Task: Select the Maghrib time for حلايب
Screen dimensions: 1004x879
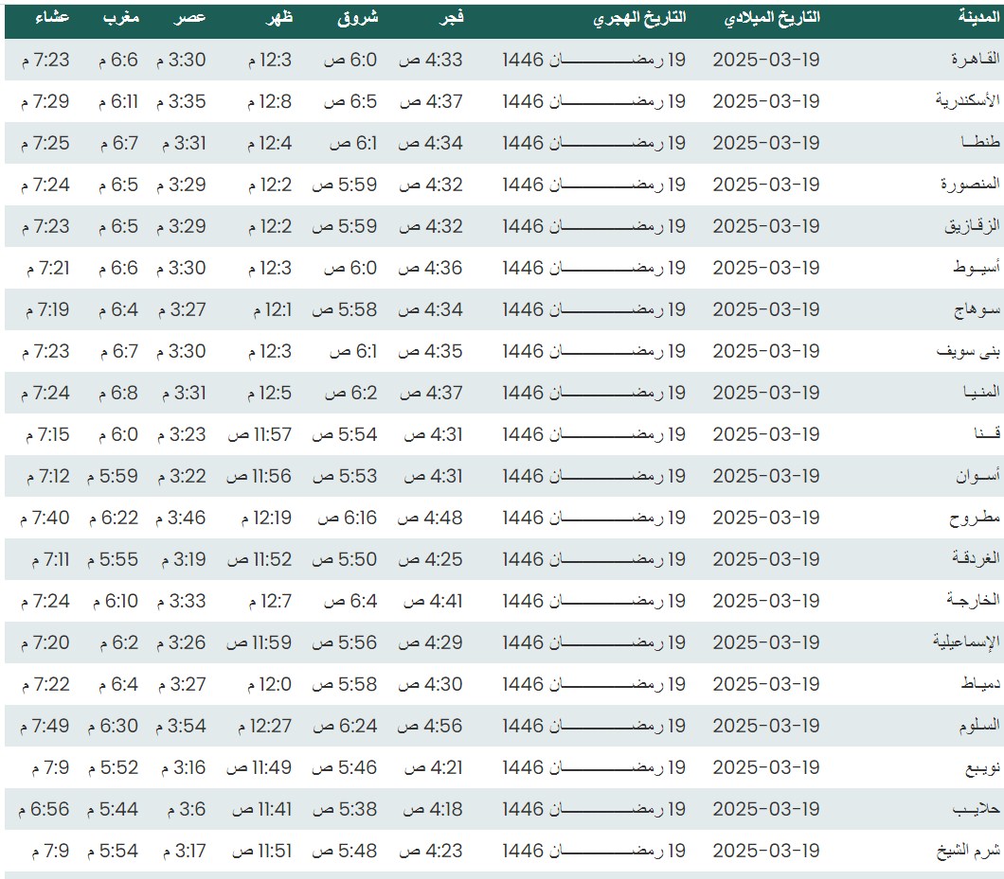Action: [117, 809]
